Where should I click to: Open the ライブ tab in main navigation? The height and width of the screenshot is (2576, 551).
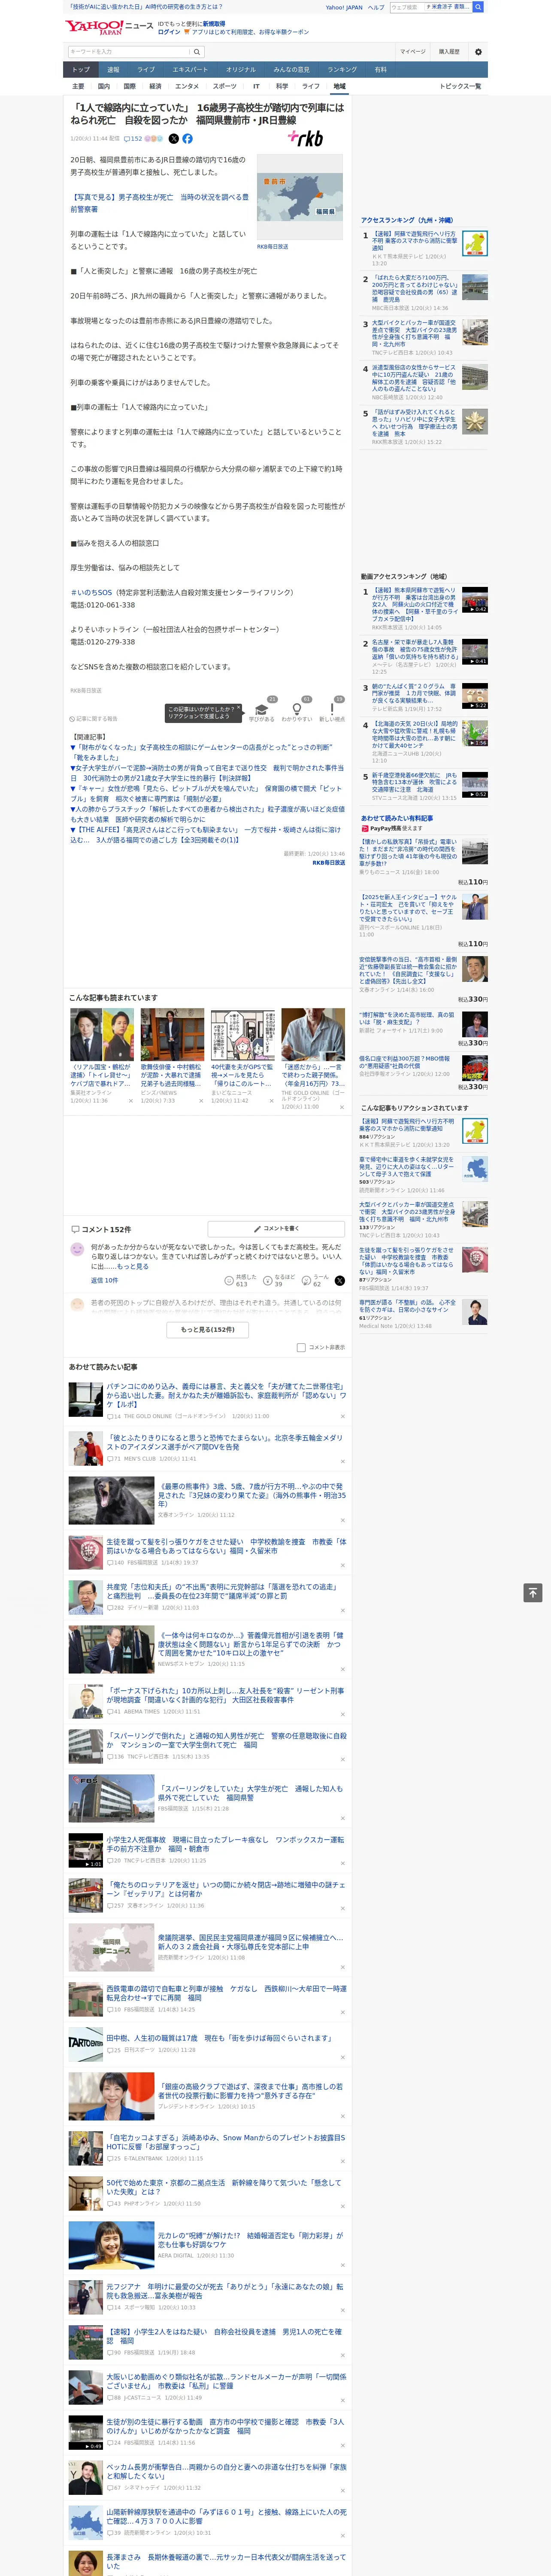146,70
